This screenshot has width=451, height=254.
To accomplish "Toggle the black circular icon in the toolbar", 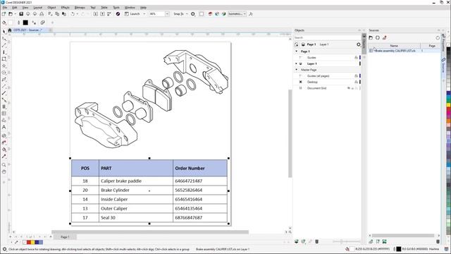I will [118, 14].
